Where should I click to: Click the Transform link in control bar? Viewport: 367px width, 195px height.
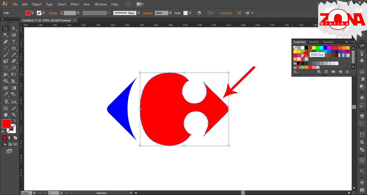pyautogui.click(x=226, y=13)
